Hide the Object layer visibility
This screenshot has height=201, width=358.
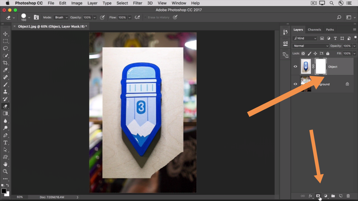coord(295,67)
